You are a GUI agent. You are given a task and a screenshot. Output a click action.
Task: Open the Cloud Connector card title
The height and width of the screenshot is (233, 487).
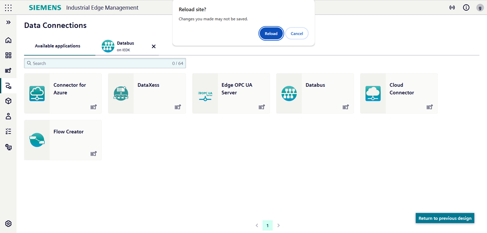tap(402, 89)
